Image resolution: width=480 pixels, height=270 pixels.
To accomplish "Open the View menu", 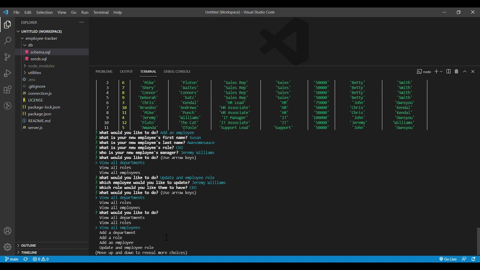I will (x=62, y=12).
